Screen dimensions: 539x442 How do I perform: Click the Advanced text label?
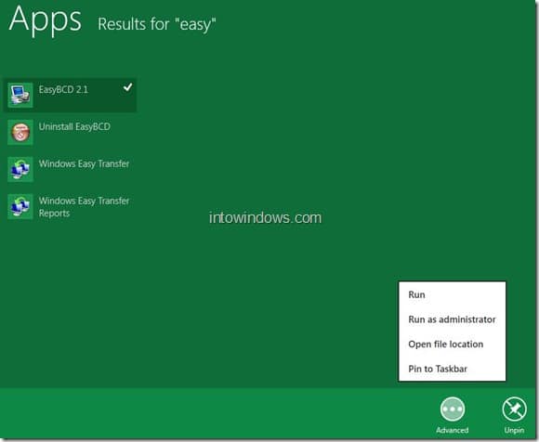[x=453, y=430]
